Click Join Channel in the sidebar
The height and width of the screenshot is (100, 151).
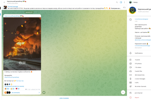138,93
